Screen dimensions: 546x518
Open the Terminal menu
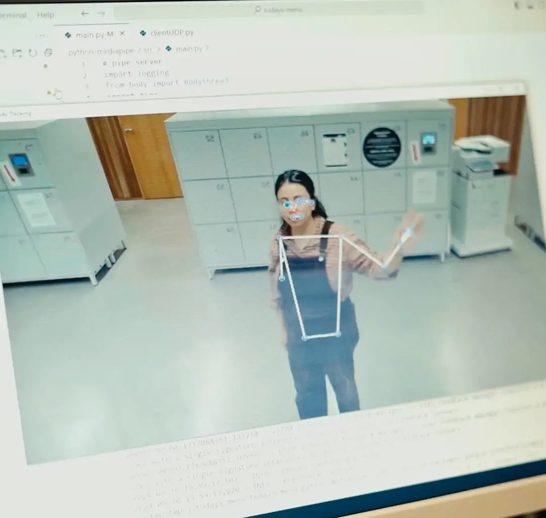point(14,15)
